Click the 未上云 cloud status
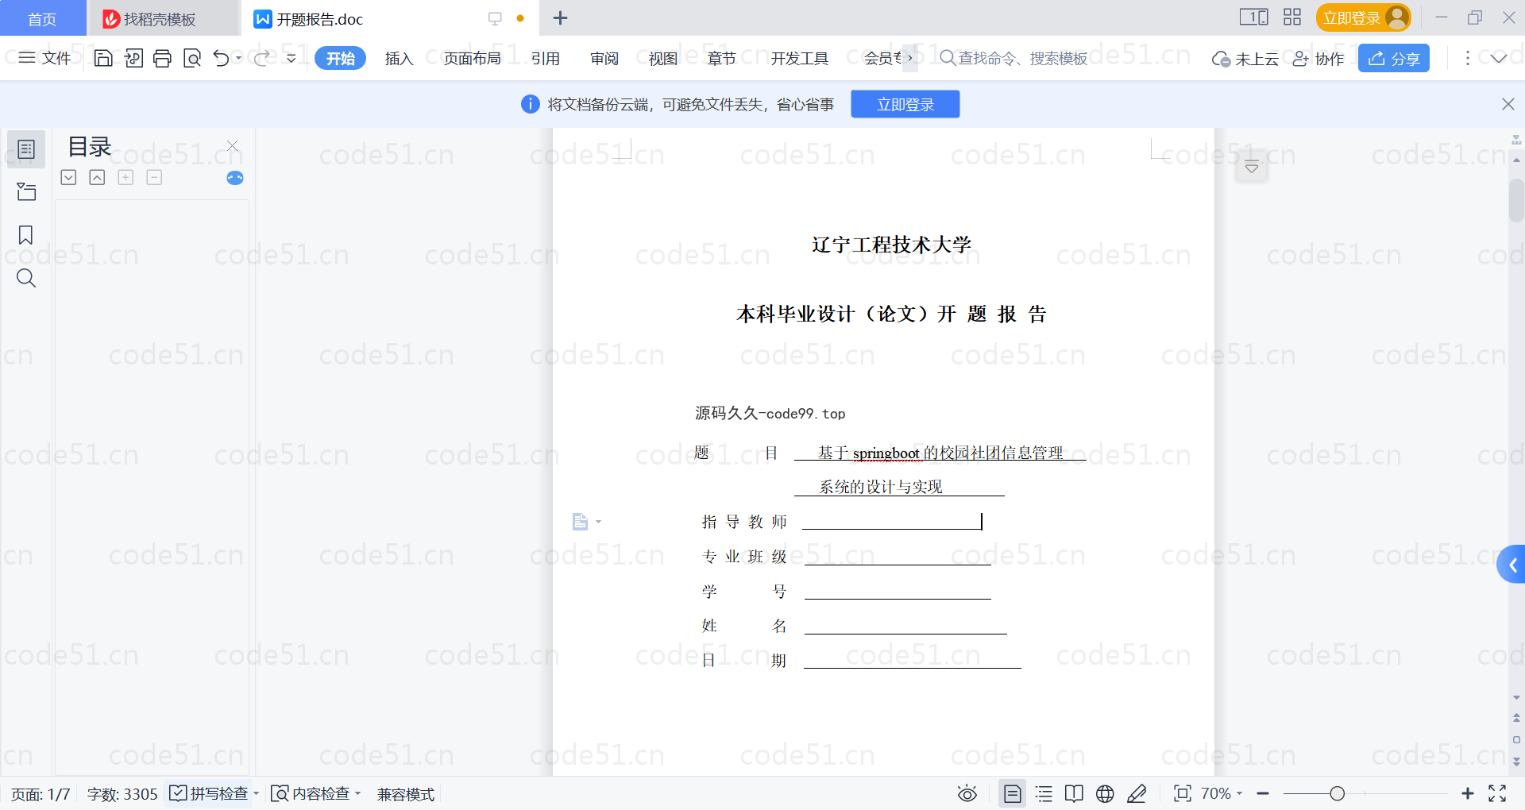 click(x=1245, y=59)
